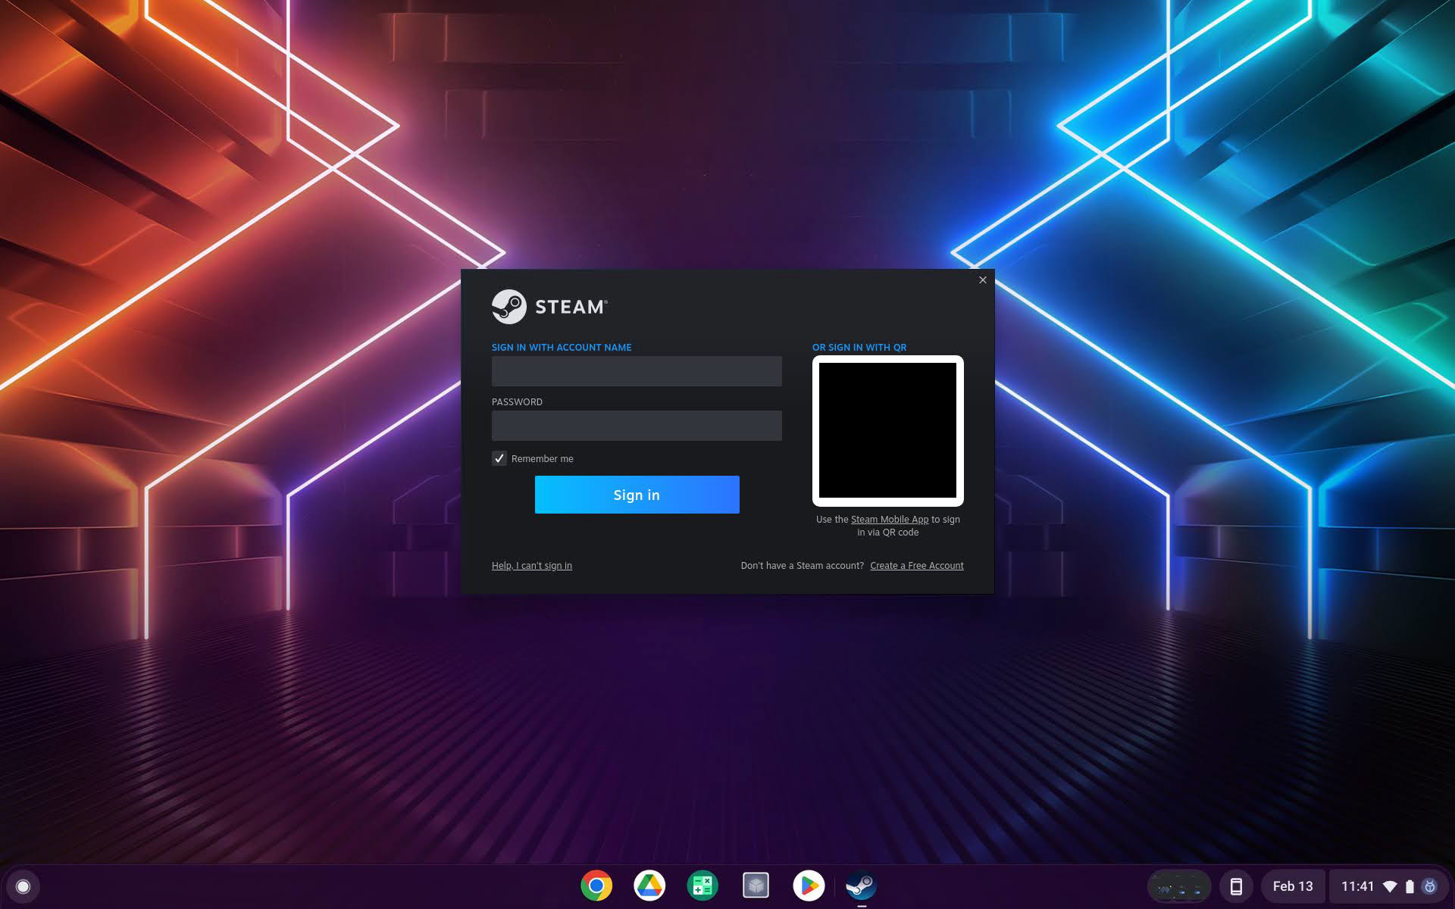View battery status indicator
The width and height of the screenshot is (1455, 909).
[x=1413, y=887]
